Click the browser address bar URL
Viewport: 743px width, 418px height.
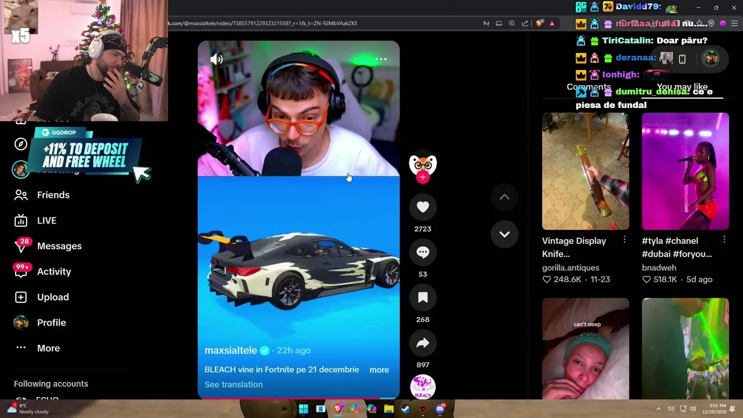[x=264, y=23]
